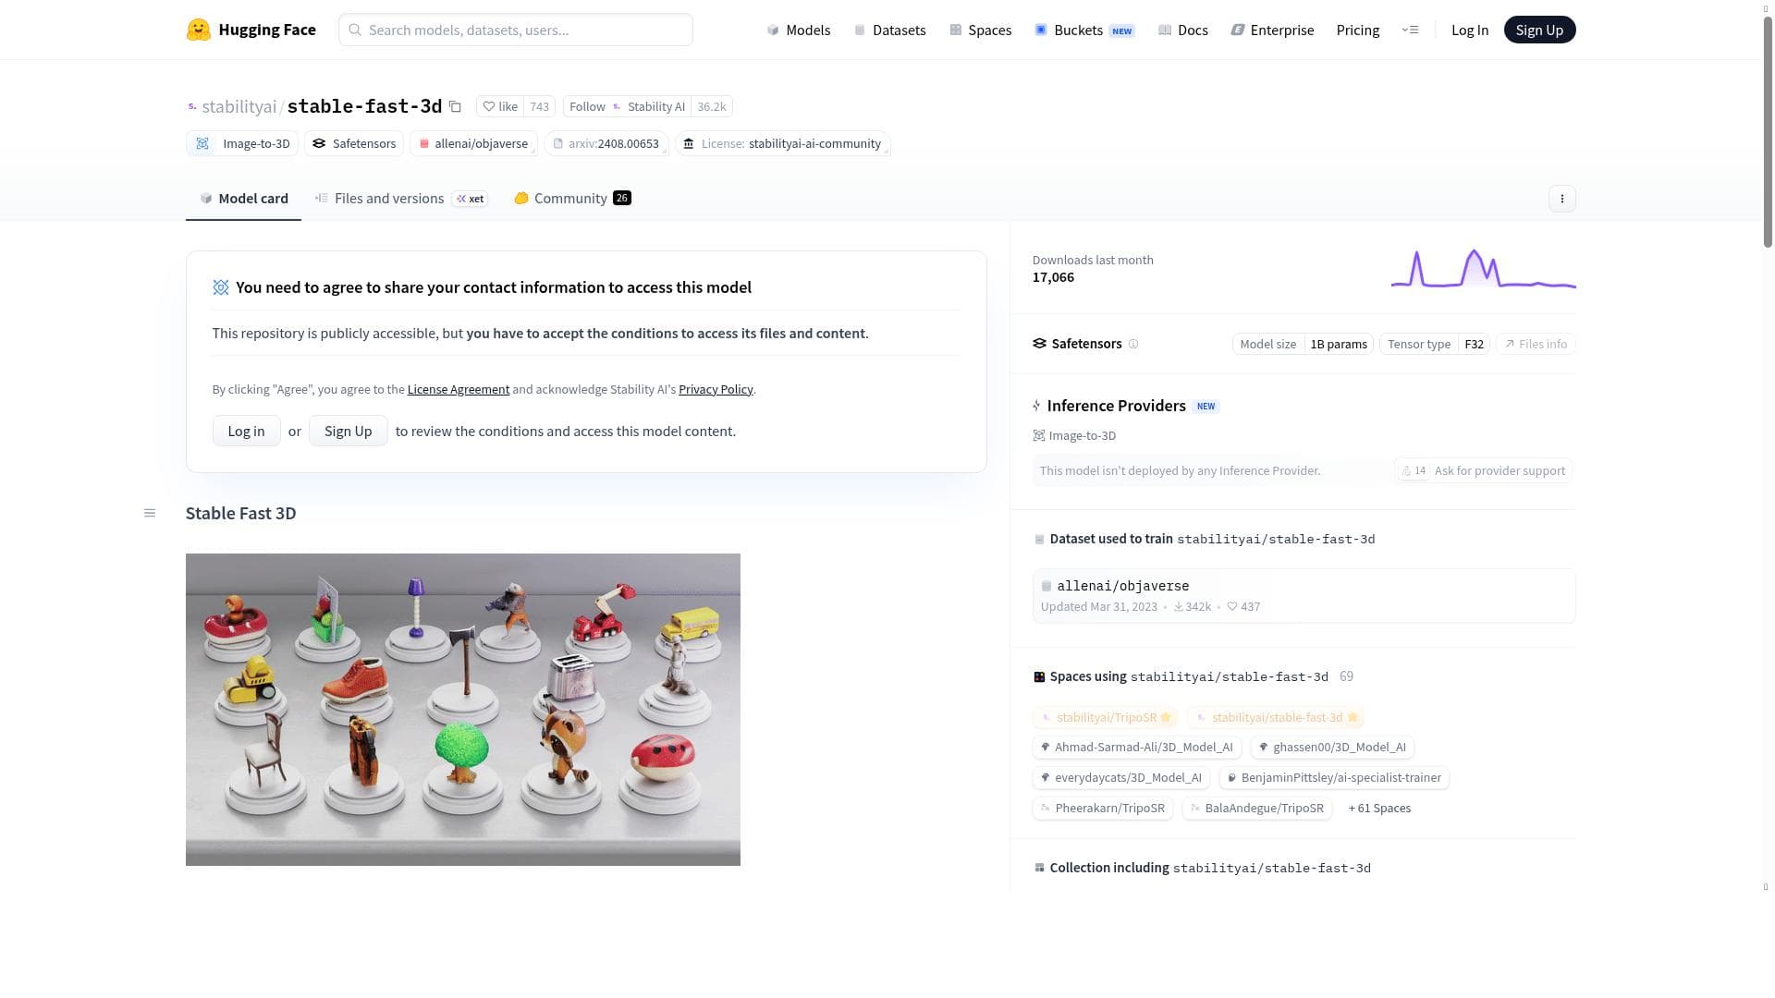Open the Stable Fast 3D preview image

tap(462, 709)
